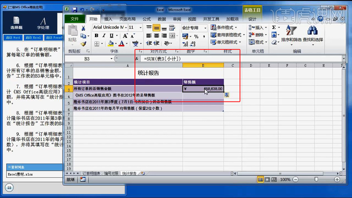352x198 pixels.
Task: Click the Save icon in quick access toolbar
Action: [75, 10]
